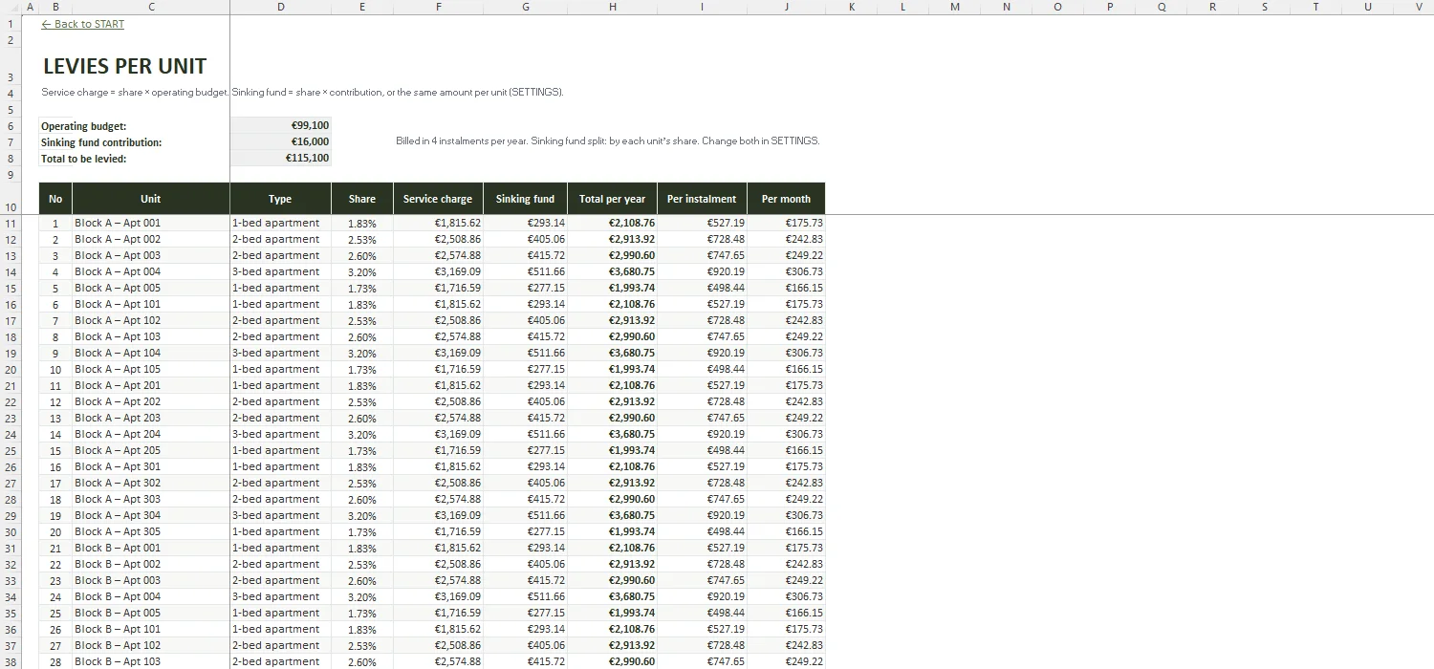1434x669 pixels.
Task: Click the Total to be levied value €115,100
Action: (x=280, y=158)
